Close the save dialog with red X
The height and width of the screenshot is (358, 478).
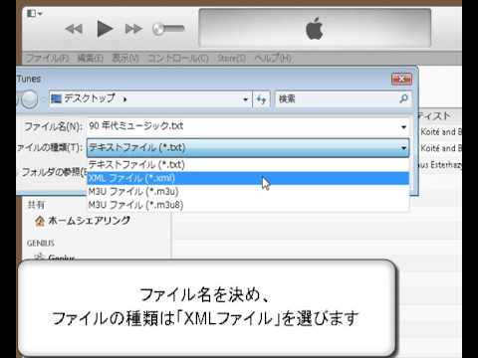pos(401,80)
